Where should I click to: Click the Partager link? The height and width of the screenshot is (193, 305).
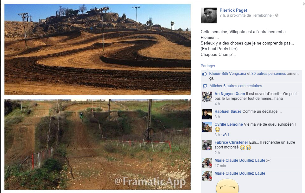(x=208, y=66)
